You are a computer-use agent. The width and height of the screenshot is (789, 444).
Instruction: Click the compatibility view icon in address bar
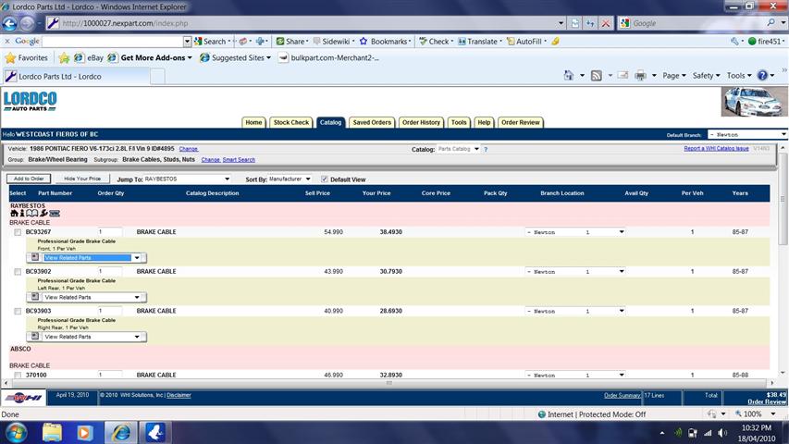coord(575,23)
